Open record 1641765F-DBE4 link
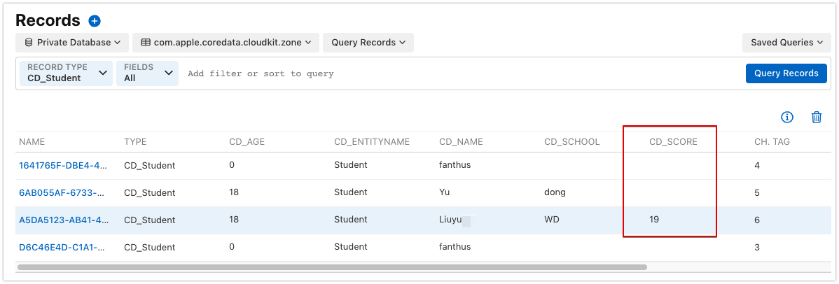 pos(64,166)
